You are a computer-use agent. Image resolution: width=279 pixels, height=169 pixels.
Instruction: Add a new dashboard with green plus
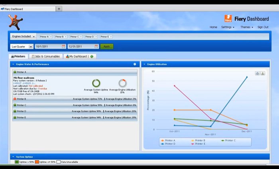pos(92,56)
